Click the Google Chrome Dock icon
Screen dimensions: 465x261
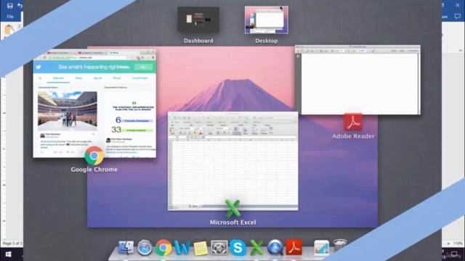pyautogui.click(x=163, y=247)
